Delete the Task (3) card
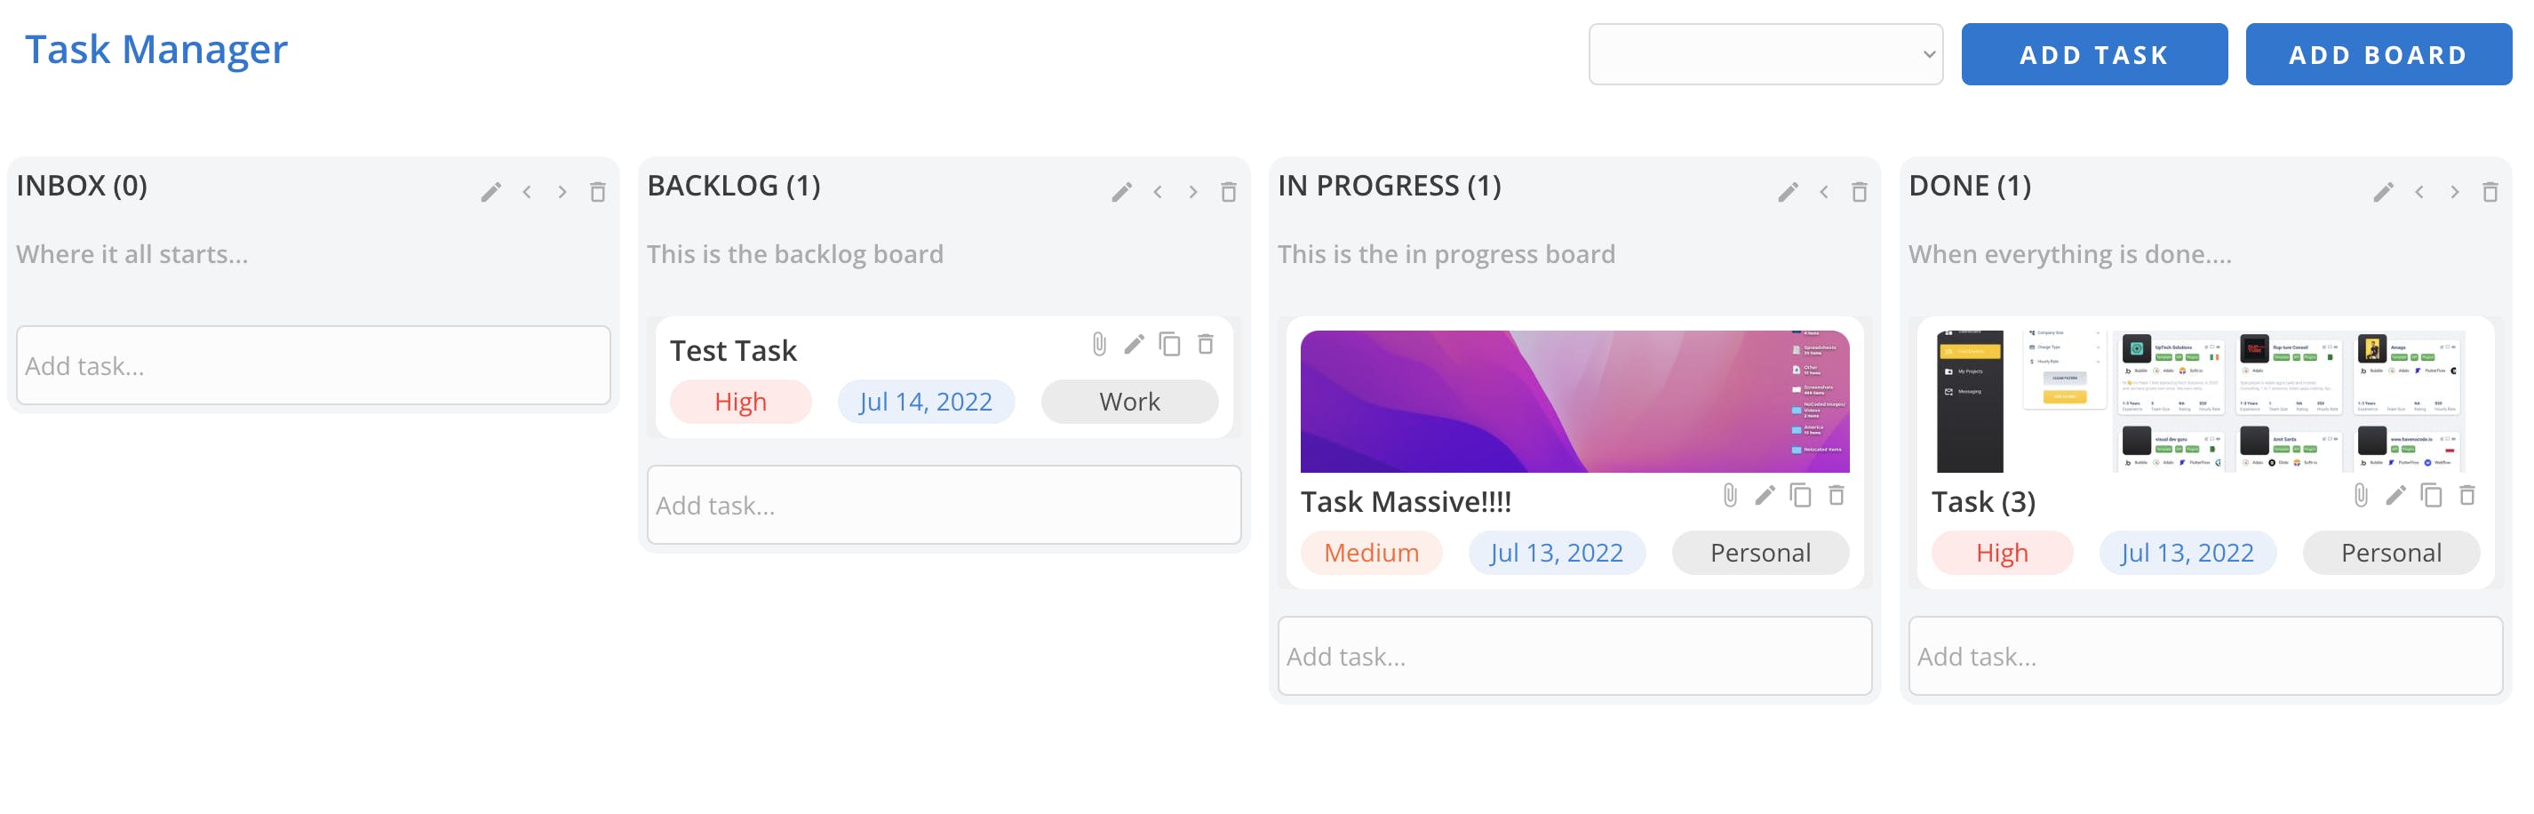 [x=2466, y=495]
